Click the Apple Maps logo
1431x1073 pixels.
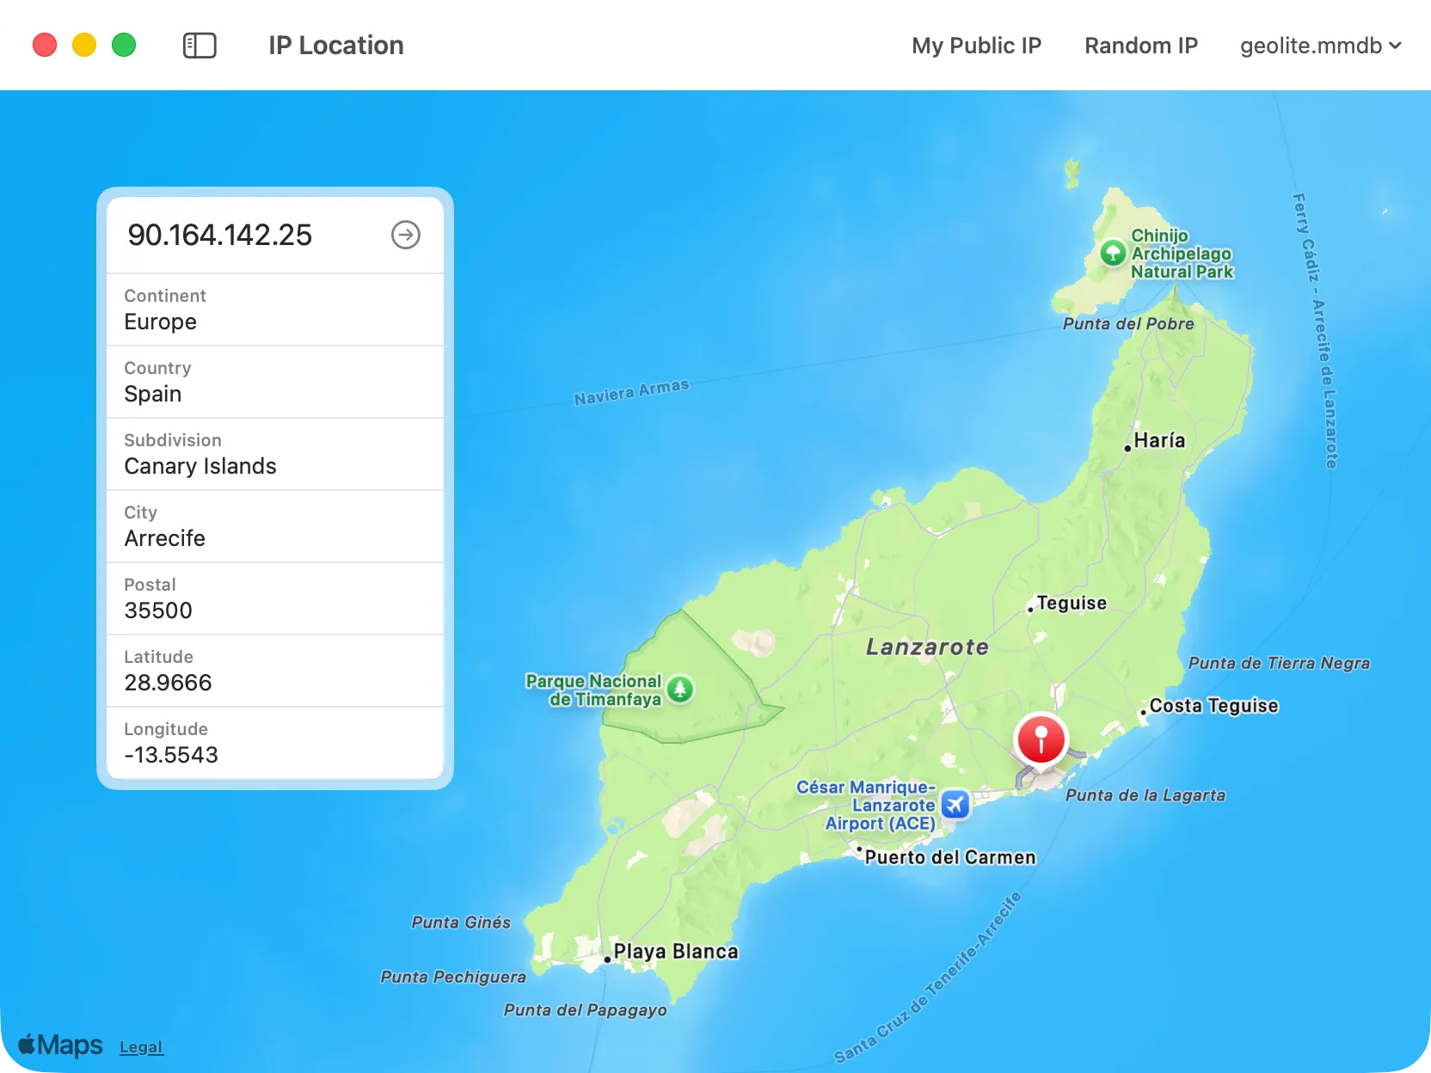60,1045
